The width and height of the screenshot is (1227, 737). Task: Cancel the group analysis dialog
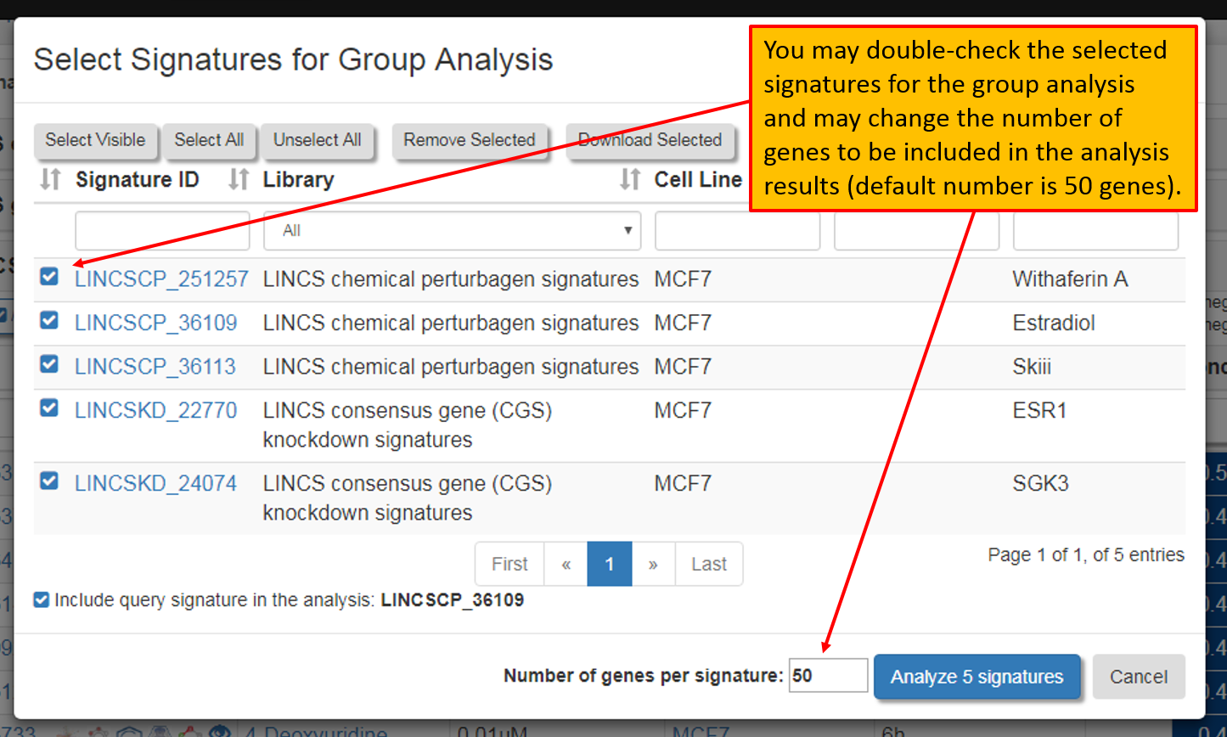point(1138,677)
